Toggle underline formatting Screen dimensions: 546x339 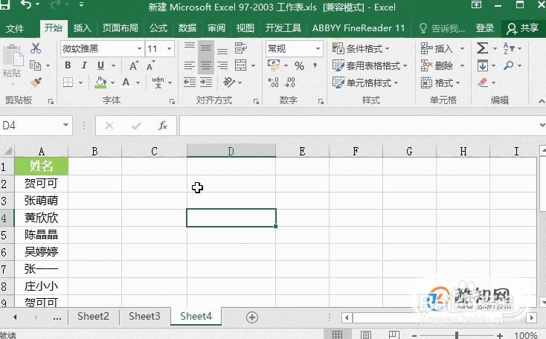[x=100, y=65]
